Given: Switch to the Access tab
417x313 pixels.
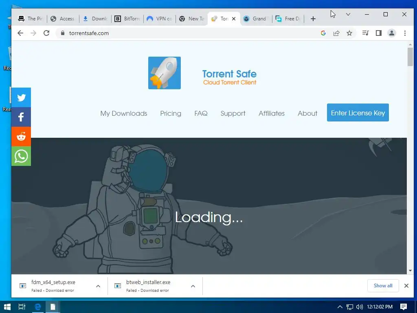Looking at the screenshot, I should [x=62, y=19].
